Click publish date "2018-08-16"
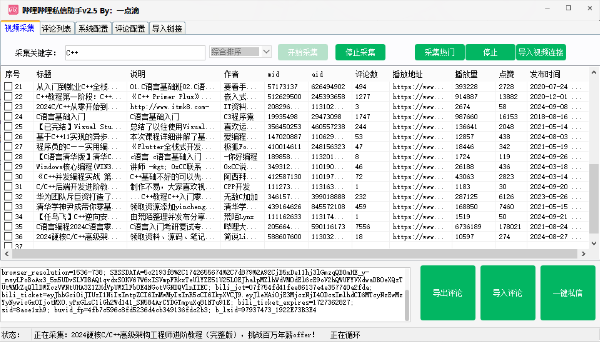This screenshot has width=600, height=342. [x=549, y=117]
